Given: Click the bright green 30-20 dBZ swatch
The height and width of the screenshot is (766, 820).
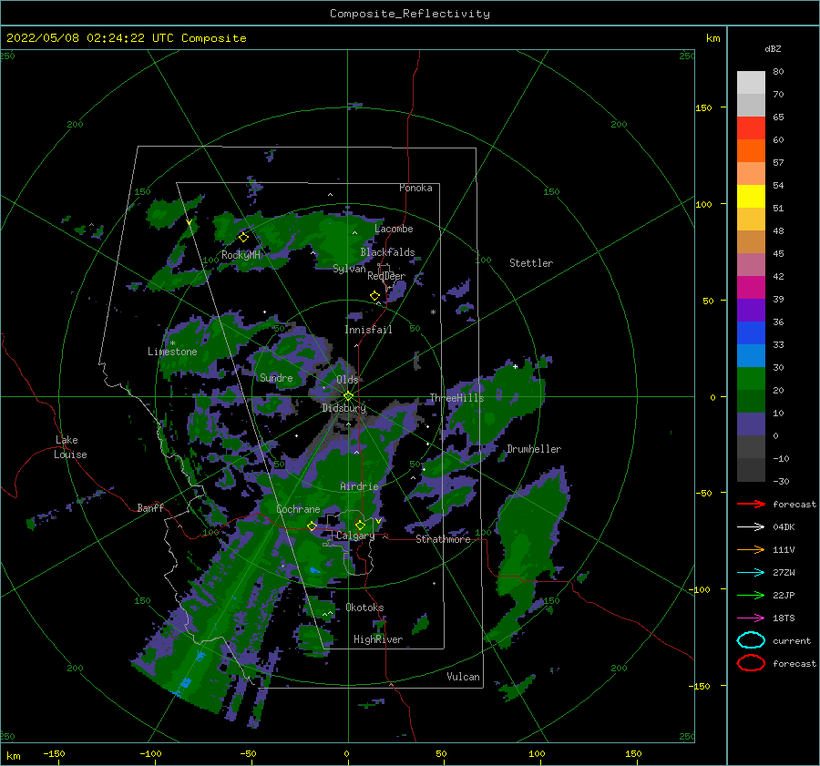Looking at the screenshot, I should [x=751, y=379].
